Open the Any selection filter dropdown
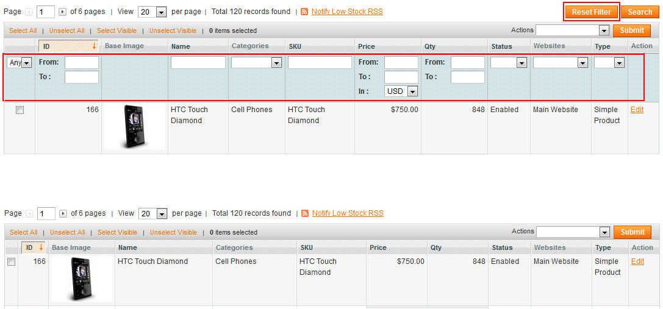This screenshot has width=663, height=309. tap(20, 63)
